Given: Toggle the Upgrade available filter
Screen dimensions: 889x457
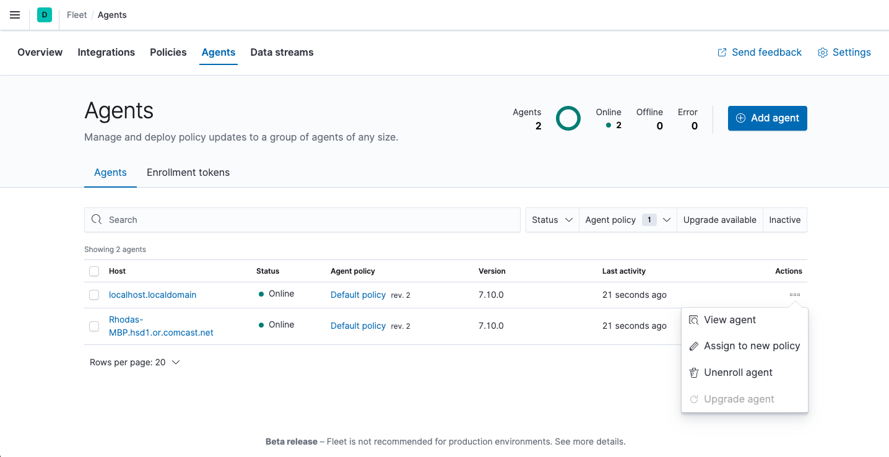Looking at the screenshot, I should click(719, 220).
